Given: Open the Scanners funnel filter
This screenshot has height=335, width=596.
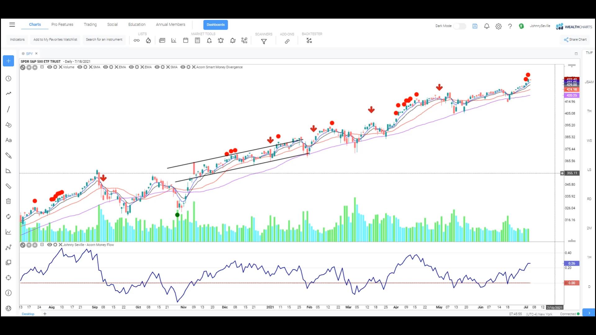Looking at the screenshot, I should point(264,41).
